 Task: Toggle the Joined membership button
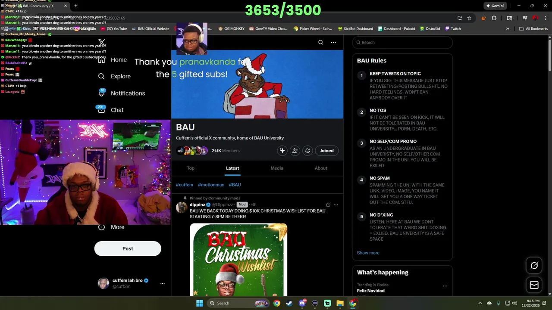(326, 151)
